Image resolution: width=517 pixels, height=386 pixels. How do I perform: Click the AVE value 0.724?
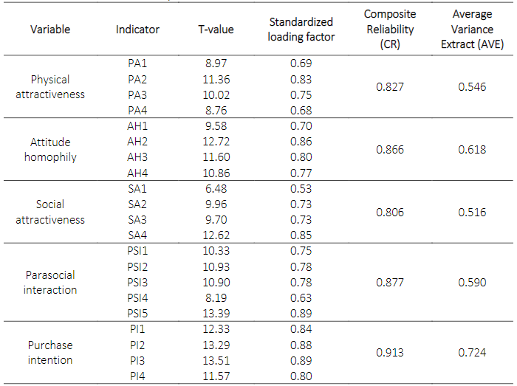click(x=472, y=353)
